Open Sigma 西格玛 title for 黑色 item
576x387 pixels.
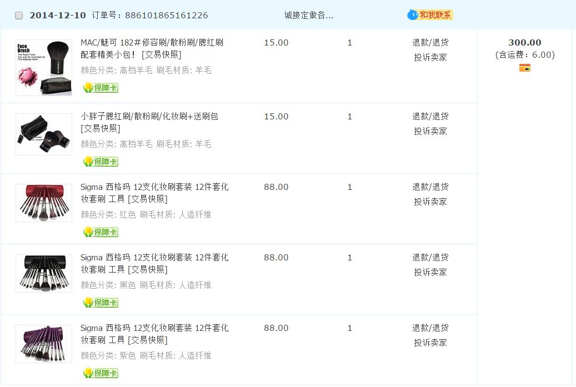[x=154, y=263]
